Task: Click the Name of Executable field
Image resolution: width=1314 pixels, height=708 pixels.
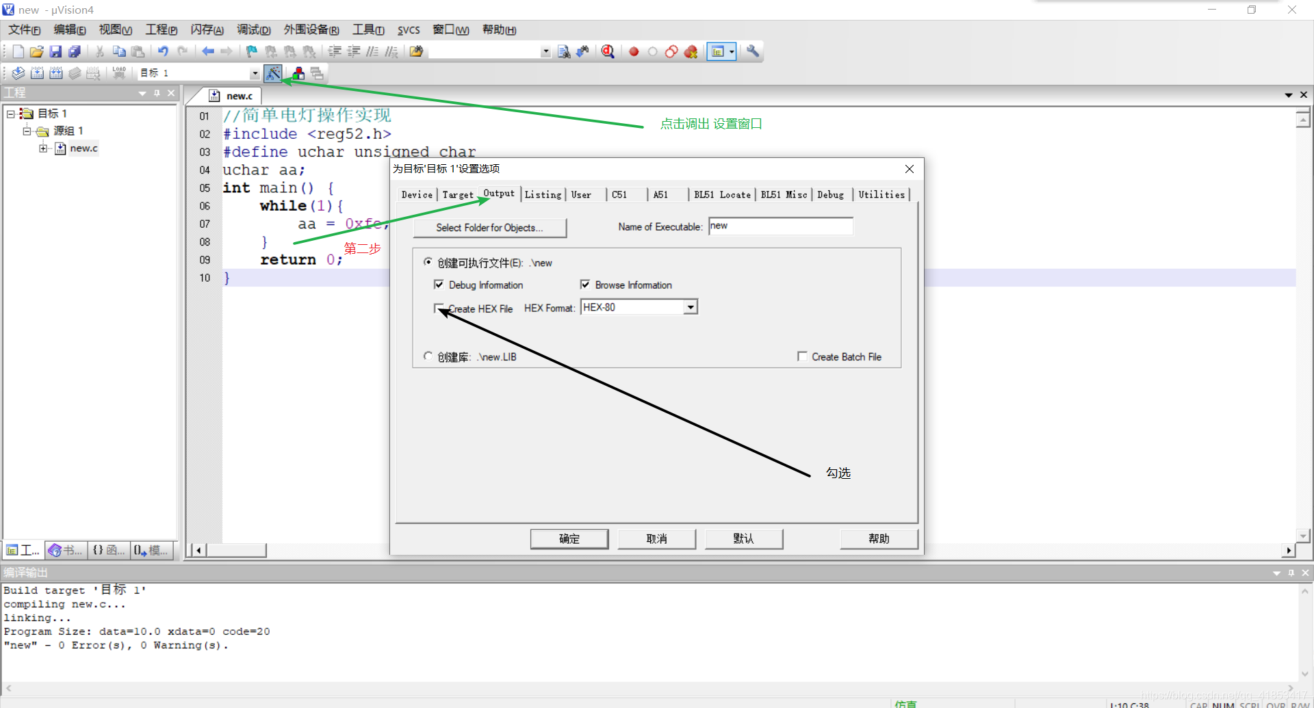Action: (x=781, y=226)
